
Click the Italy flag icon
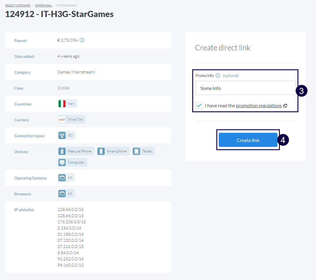pyautogui.click(x=62, y=104)
